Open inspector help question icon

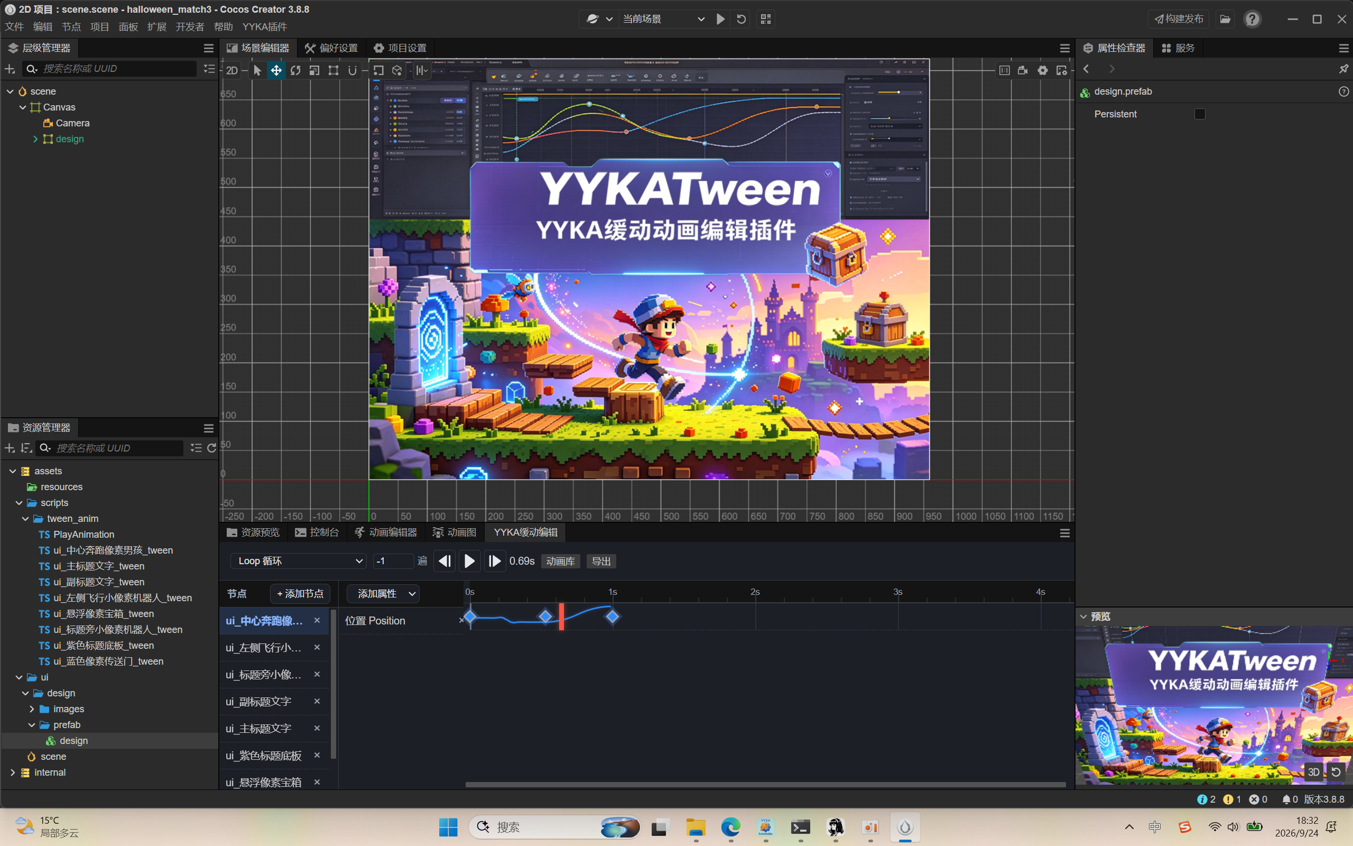[x=1343, y=92]
